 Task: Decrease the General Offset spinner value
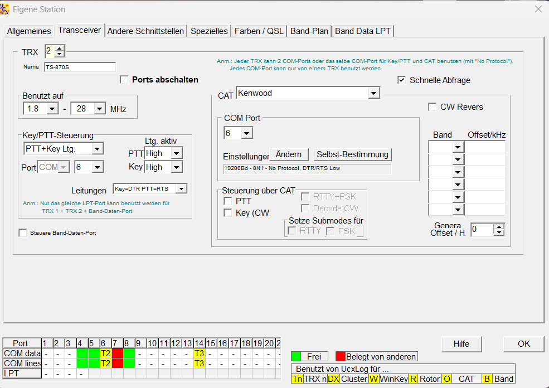[x=499, y=232]
